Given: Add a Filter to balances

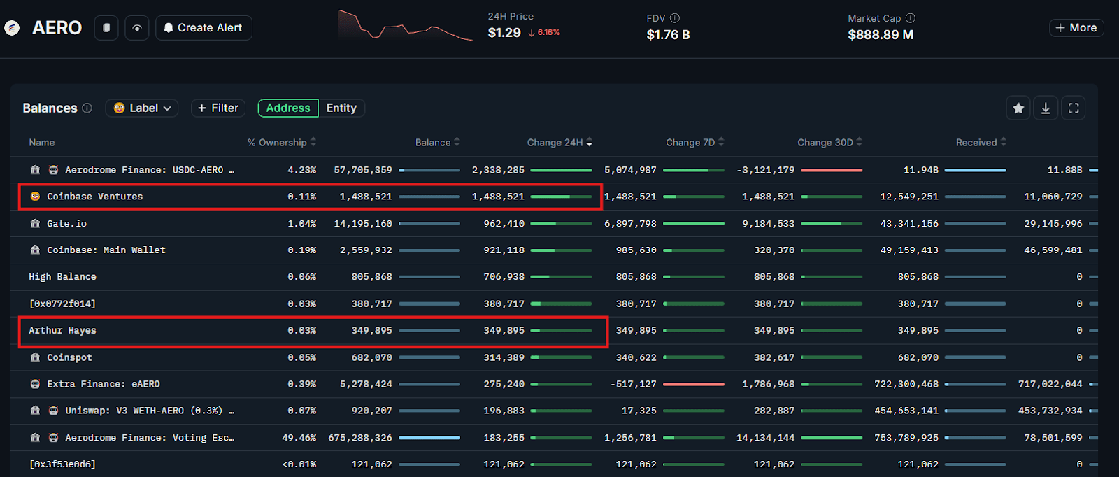Looking at the screenshot, I should pos(218,108).
